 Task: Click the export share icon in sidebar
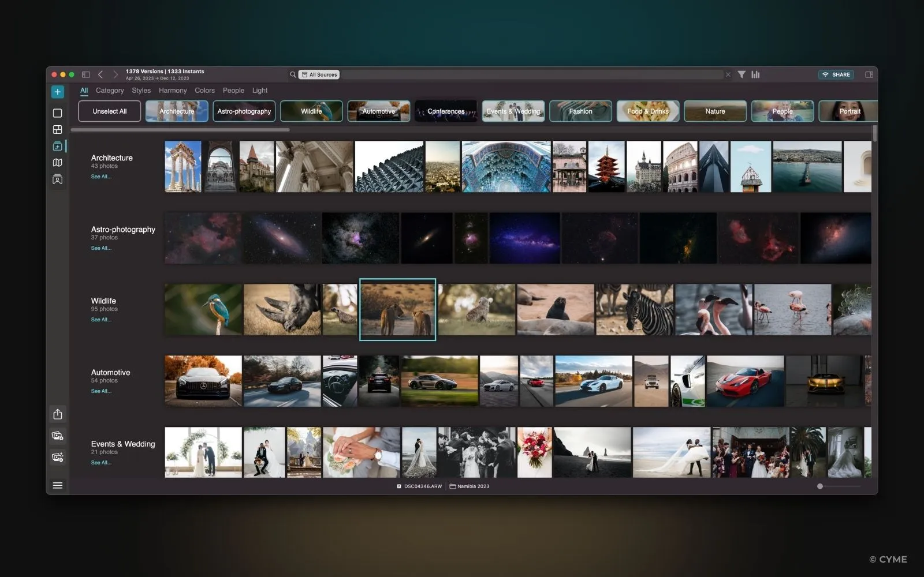(57, 414)
